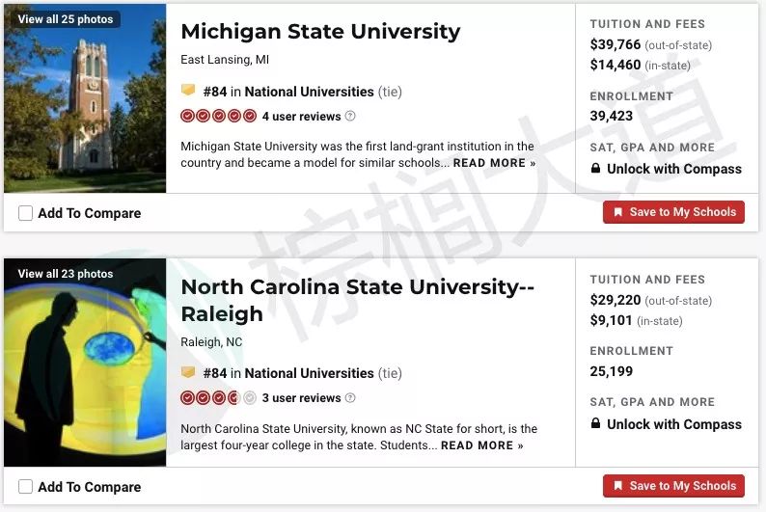Image resolution: width=766 pixels, height=512 pixels.
Task: Click Michigan State five-star review rating
Action: 218,116
